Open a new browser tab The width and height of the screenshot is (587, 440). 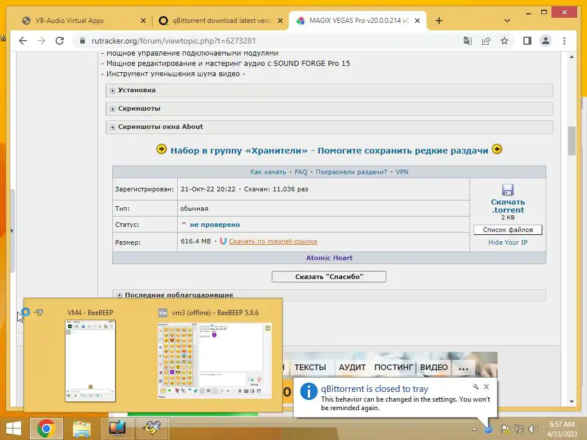pyautogui.click(x=439, y=21)
